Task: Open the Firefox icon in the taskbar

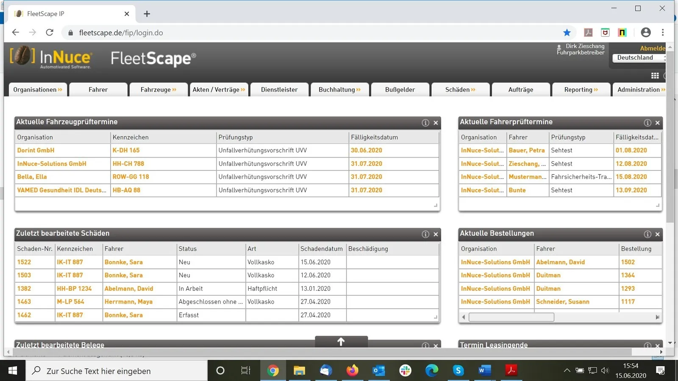Action: [x=352, y=371]
